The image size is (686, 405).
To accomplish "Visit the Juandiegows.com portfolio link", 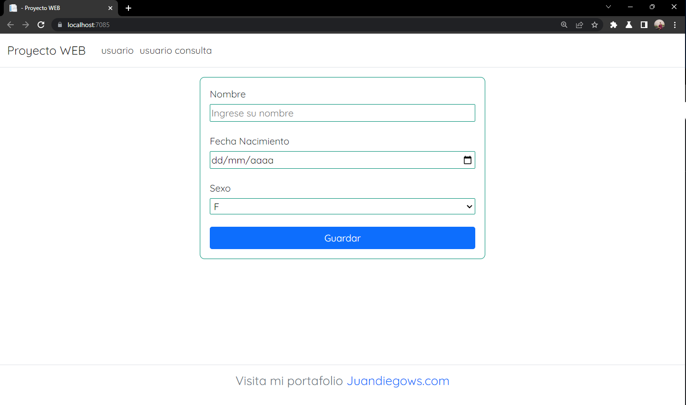I will [x=398, y=381].
